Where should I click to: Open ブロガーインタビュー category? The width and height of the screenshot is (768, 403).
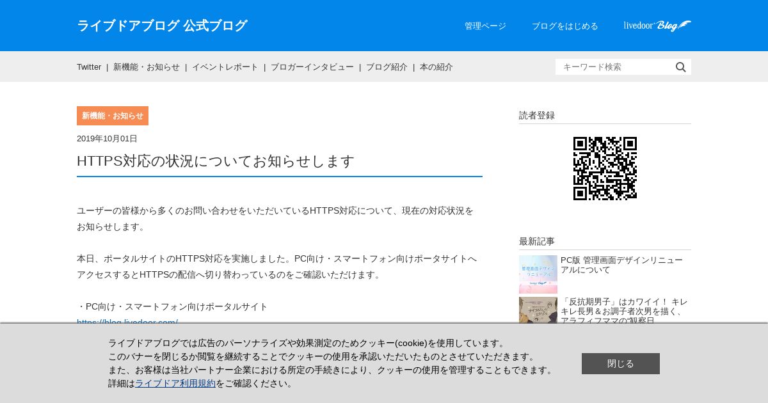312,67
